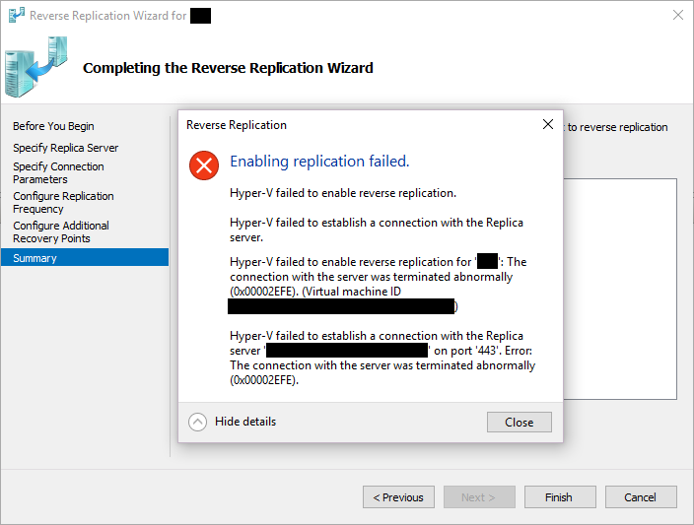This screenshot has height=525, width=694.
Task: Select Before You Begin step
Action: (x=53, y=126)
